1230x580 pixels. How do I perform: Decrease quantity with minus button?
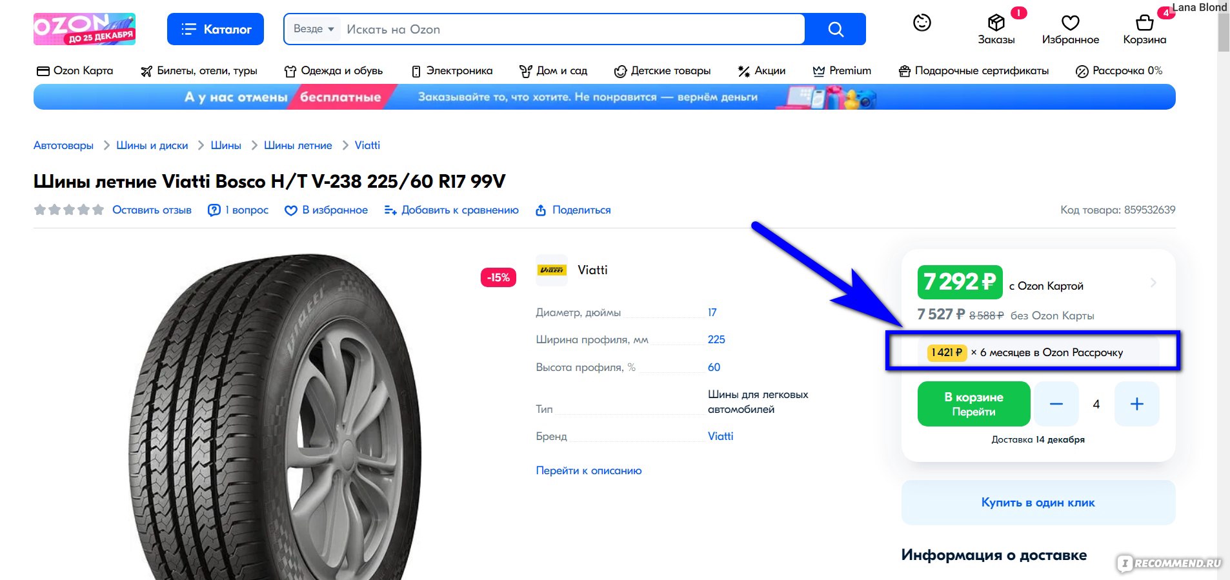click(x=1056, y=405)
